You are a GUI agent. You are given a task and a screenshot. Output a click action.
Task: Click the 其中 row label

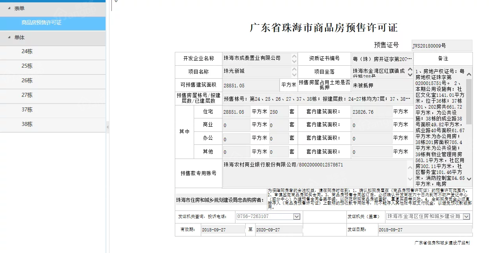pyautogui.click(x=184, y=132)
